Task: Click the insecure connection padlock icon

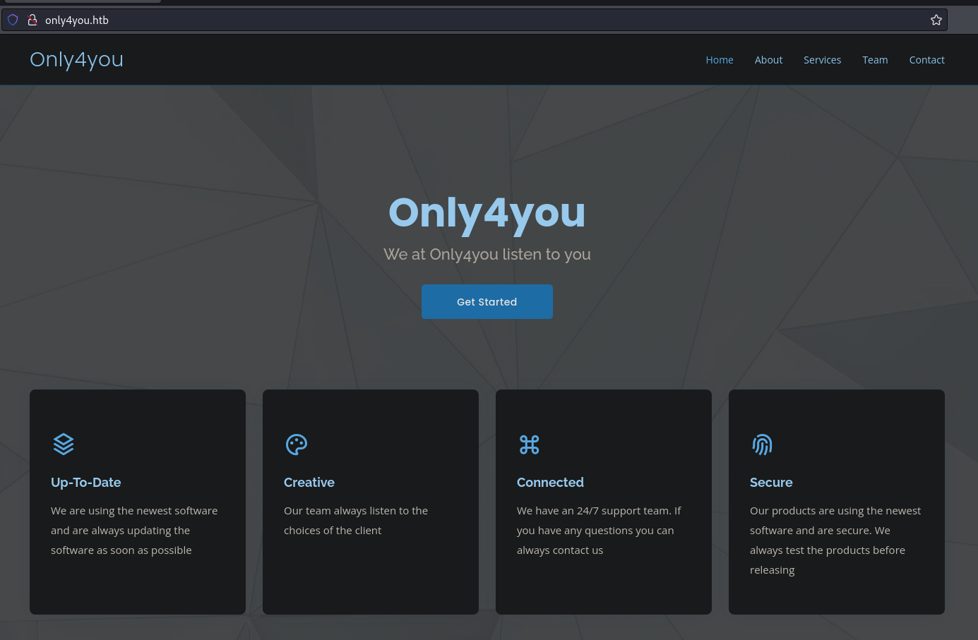Action: tap(32, 20)
